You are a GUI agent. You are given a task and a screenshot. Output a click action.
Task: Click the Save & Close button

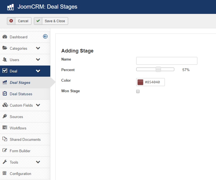(x=51, y=21)
